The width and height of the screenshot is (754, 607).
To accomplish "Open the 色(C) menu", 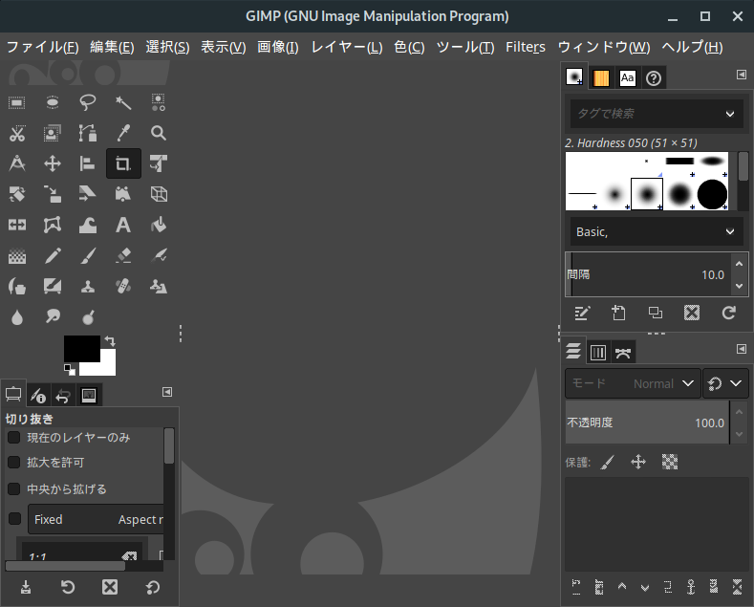I will 409,47.
